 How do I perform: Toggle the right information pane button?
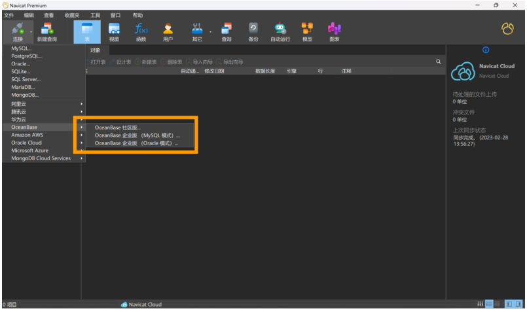tap(518, 304)
